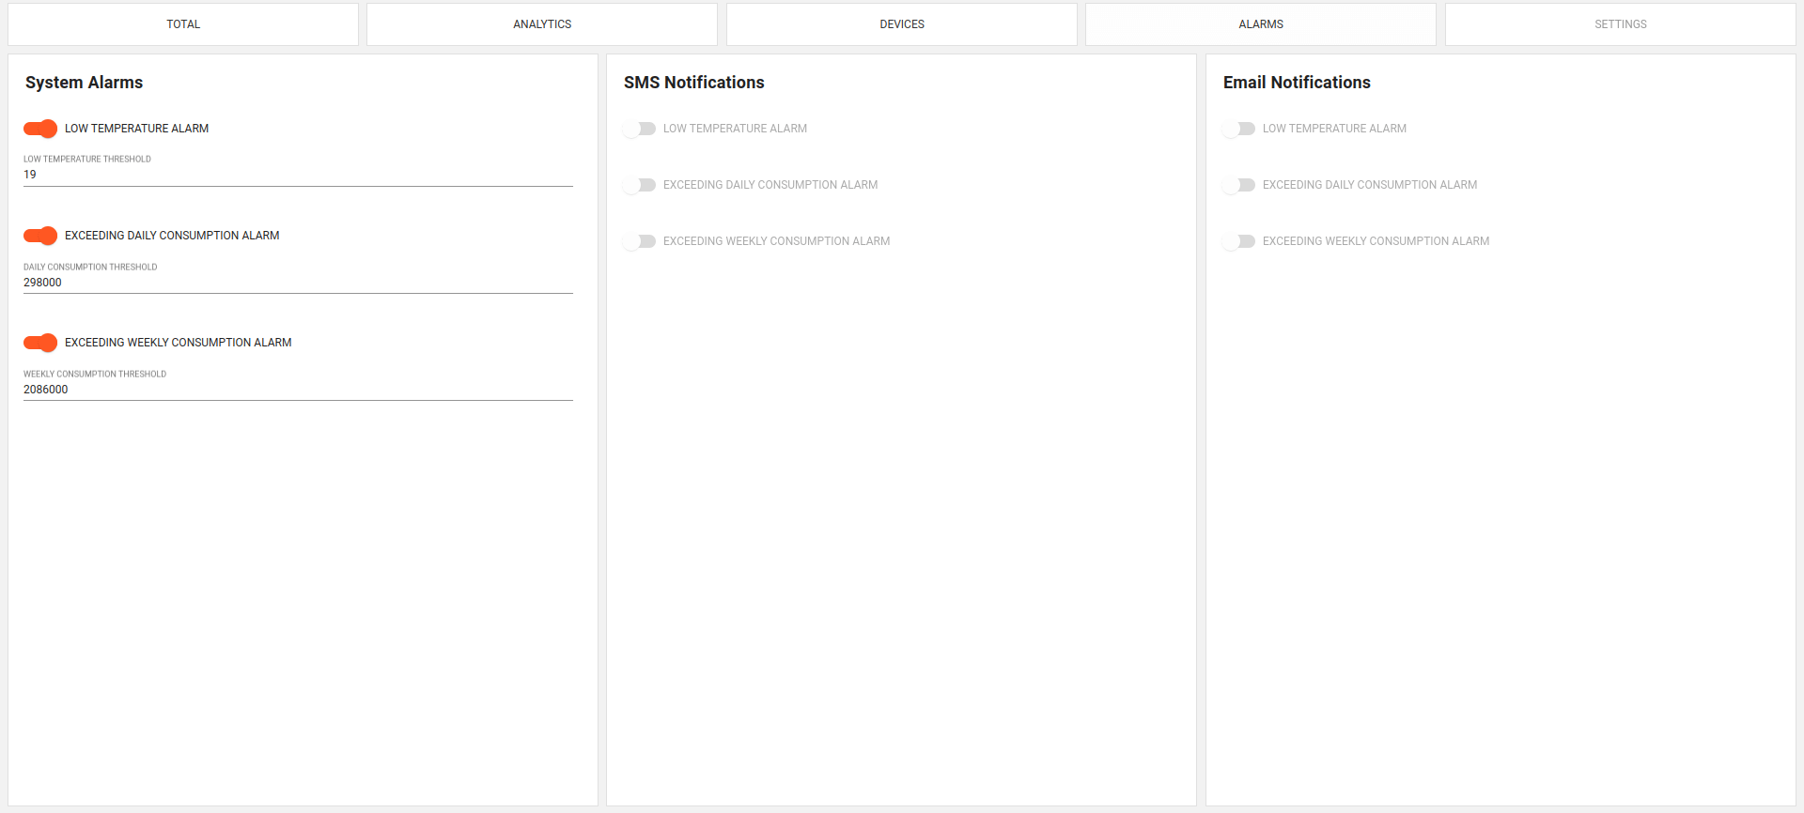Click the Low Temperature Threshold input field
The height and width of the screenshot is (813, 1804).
tap(298, 175)
